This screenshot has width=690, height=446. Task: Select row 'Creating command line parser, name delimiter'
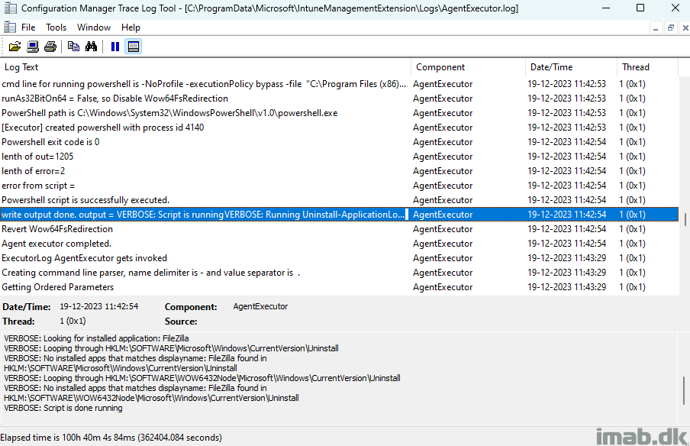(x=339, y=273)
